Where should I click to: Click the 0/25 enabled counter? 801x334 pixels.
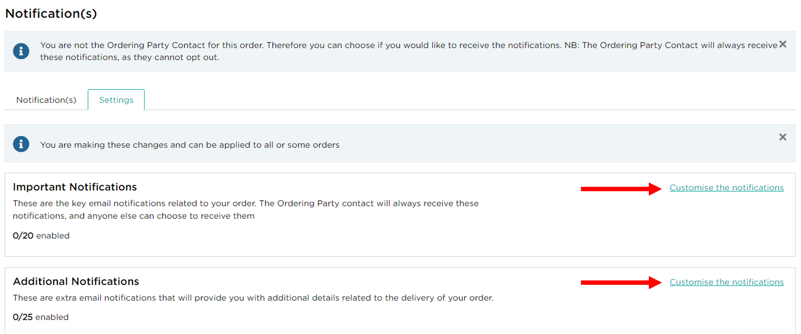point(41,317)
